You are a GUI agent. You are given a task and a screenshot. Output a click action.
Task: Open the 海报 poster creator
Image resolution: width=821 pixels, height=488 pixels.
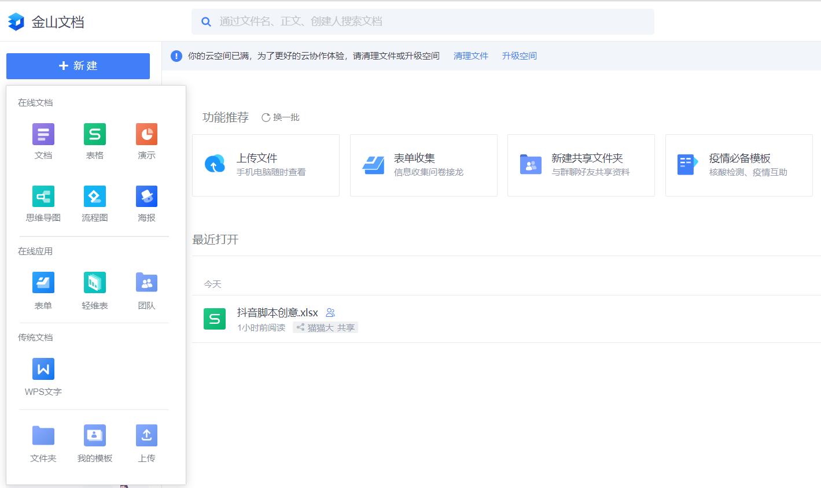click(x=146, y=203)
